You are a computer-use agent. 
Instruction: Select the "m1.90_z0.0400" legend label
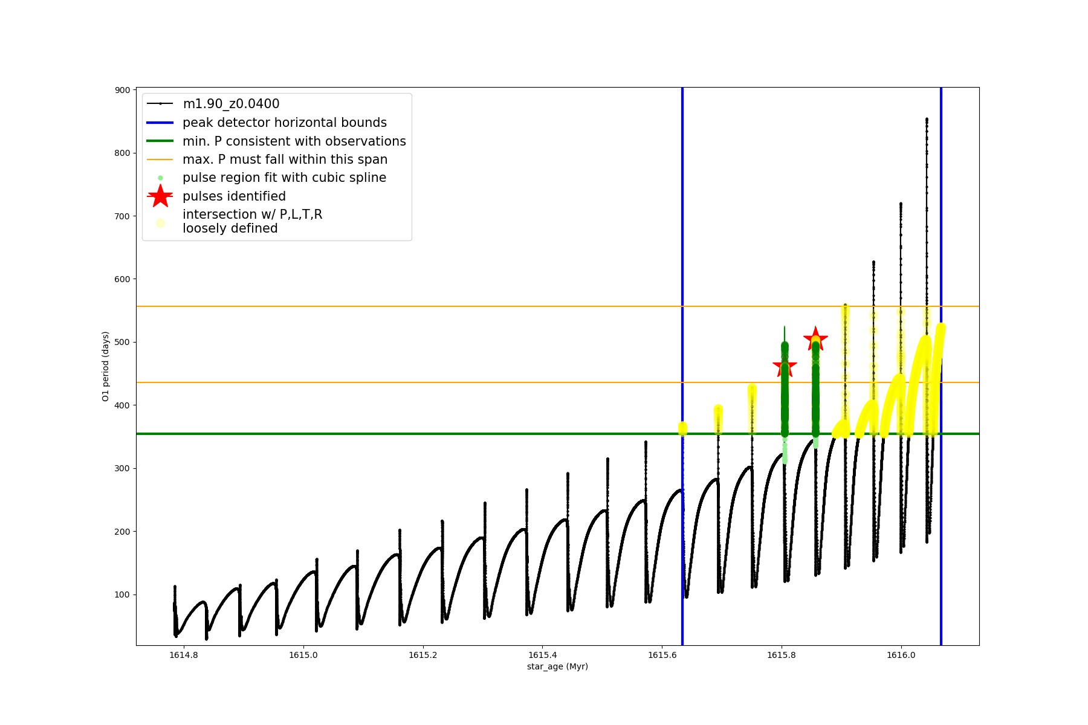pos(231,104)
